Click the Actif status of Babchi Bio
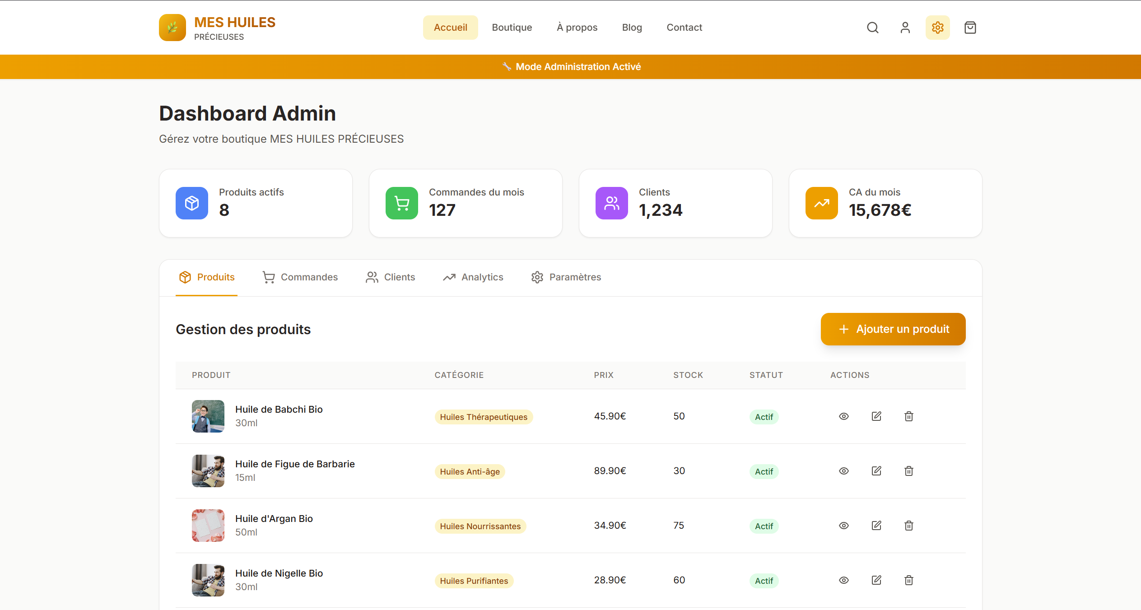Screen dimensions: 1141x610 (x=764, y=417)
